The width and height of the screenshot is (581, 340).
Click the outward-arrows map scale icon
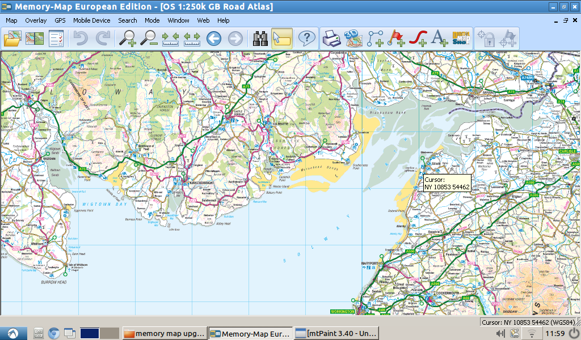[192, 39]
